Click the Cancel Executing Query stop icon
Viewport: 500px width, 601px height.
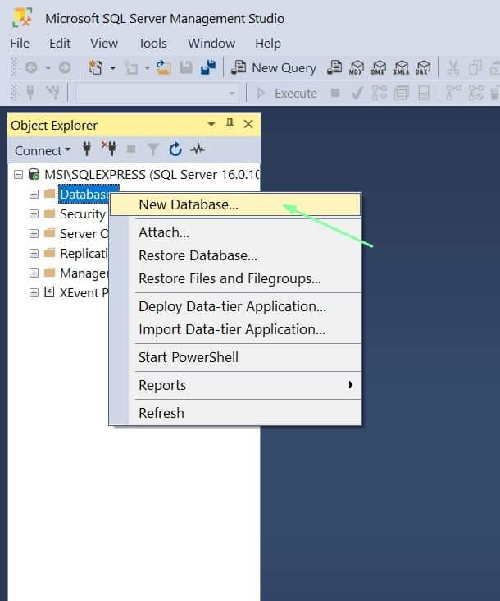click(x=335, y=93)
